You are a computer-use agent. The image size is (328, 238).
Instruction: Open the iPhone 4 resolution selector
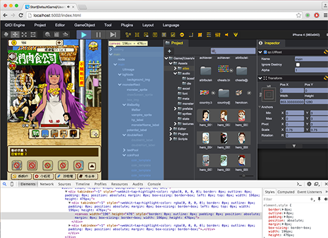[x=306, y=35]
